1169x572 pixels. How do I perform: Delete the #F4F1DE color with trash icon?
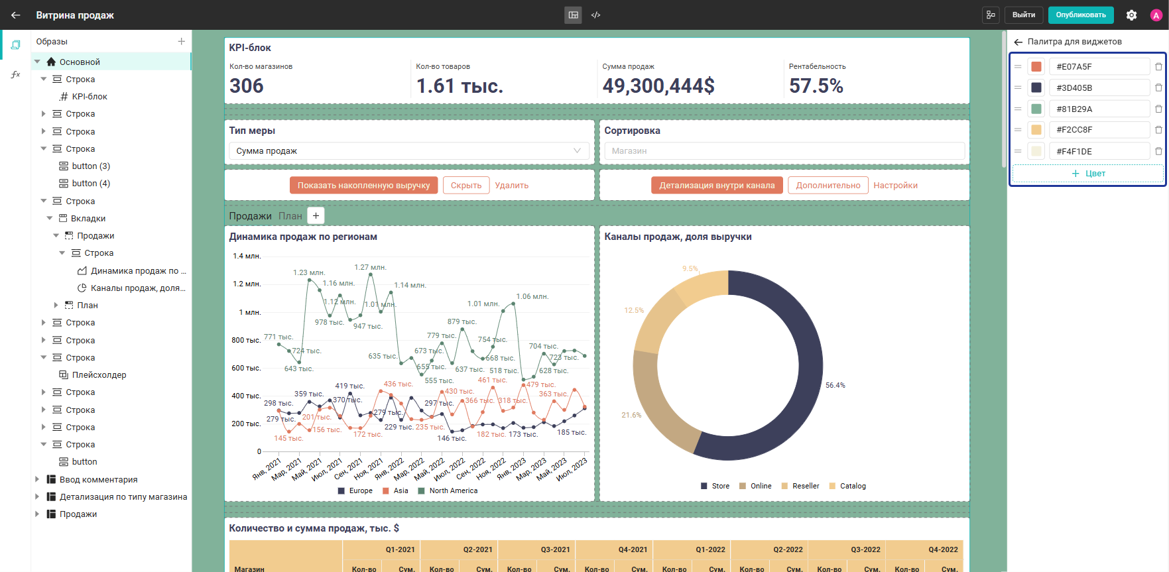pyautogui.click(x=1158, y=151)
